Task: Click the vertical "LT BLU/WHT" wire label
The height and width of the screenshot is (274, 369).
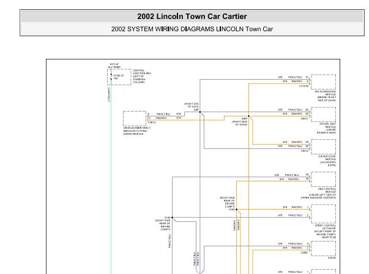Action: pyautogui.click(x=109, y=94)
